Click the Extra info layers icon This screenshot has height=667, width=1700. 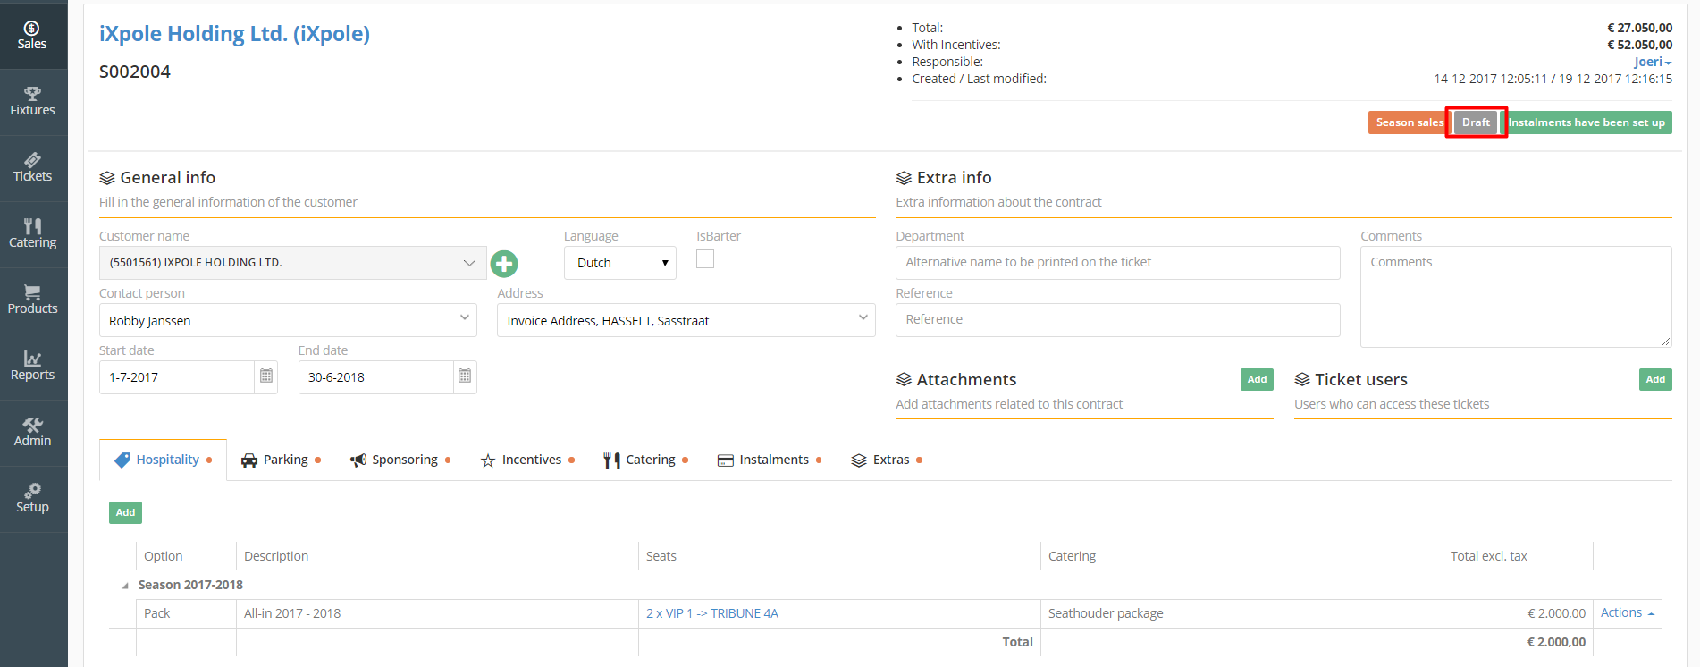[x=904, y=178]
